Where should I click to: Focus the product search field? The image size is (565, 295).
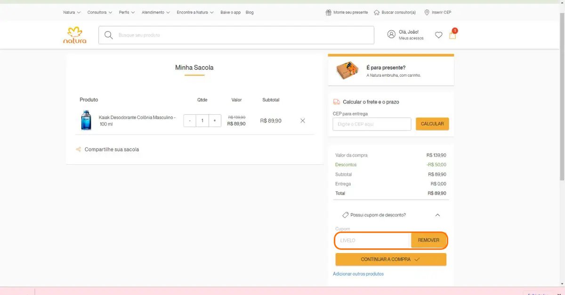pyautogui.click(x=236, y=35)
